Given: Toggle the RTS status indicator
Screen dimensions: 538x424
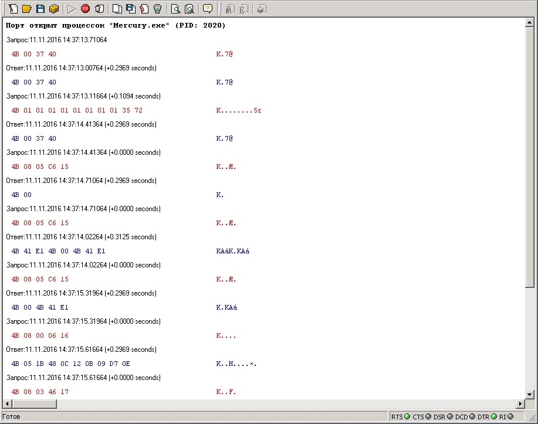Looking at the screenshot, I should coord(407,416).
